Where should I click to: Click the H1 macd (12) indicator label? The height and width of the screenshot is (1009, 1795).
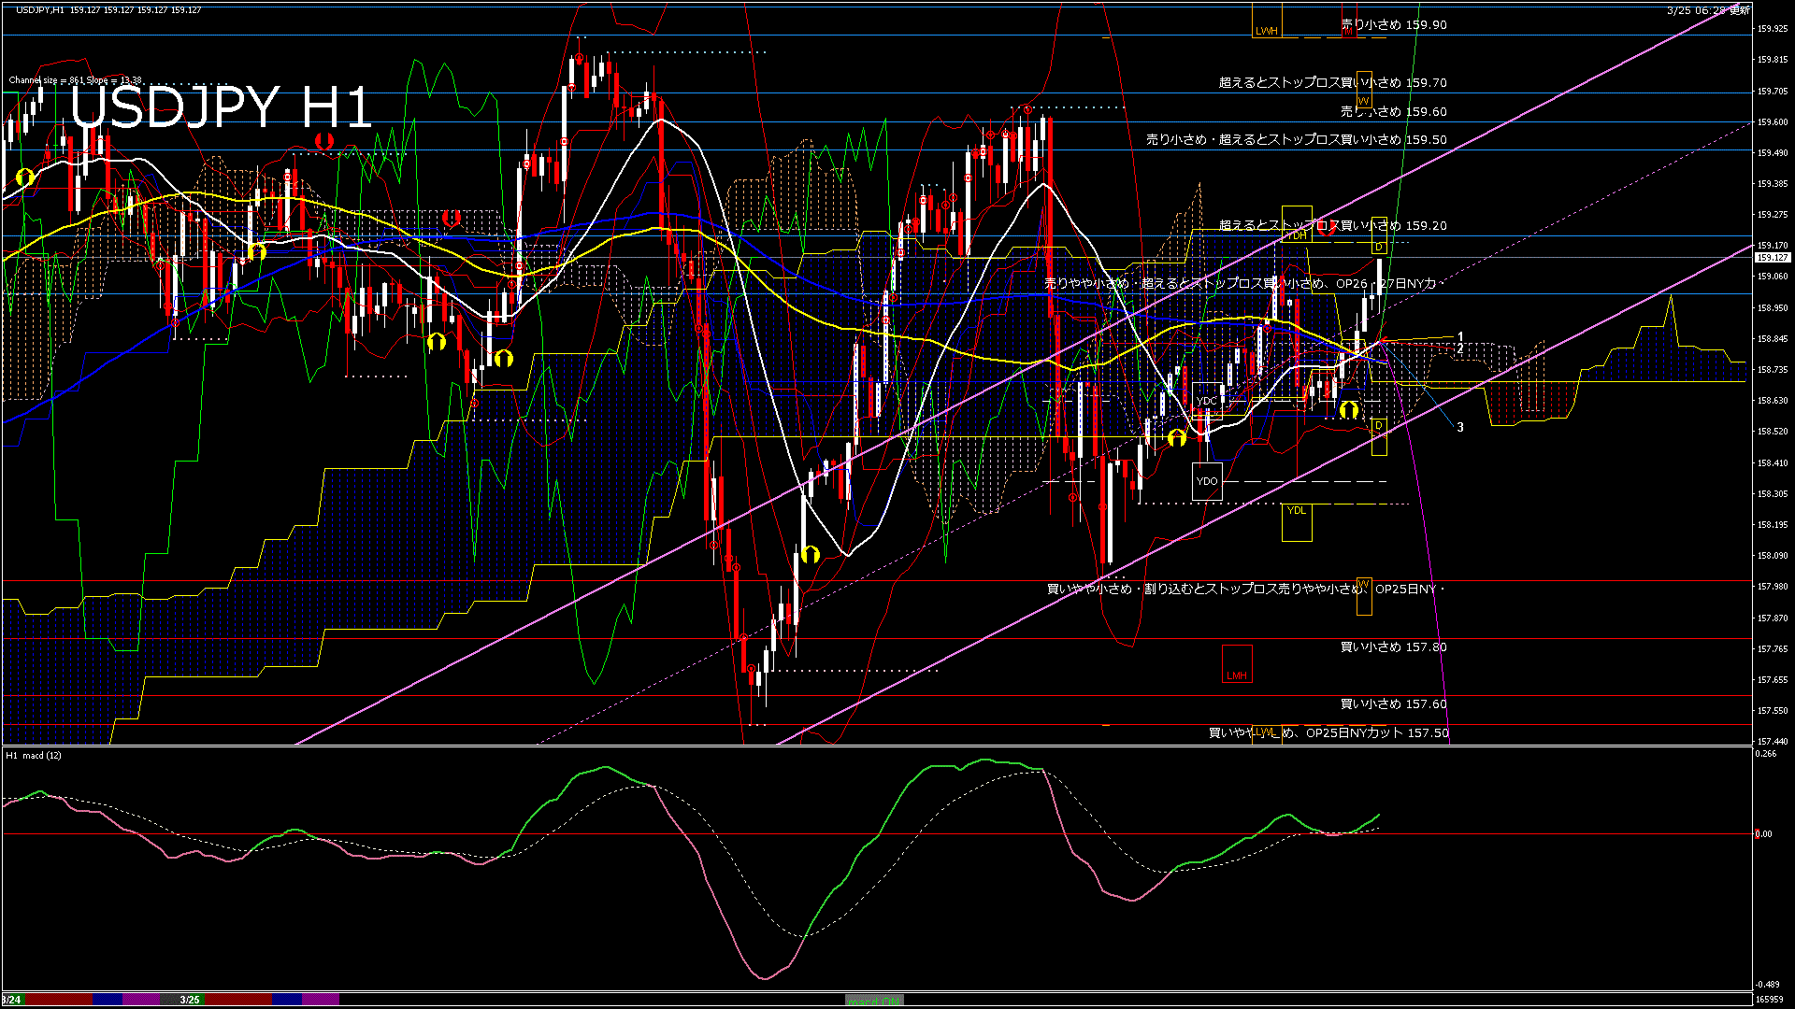(34, 755)
